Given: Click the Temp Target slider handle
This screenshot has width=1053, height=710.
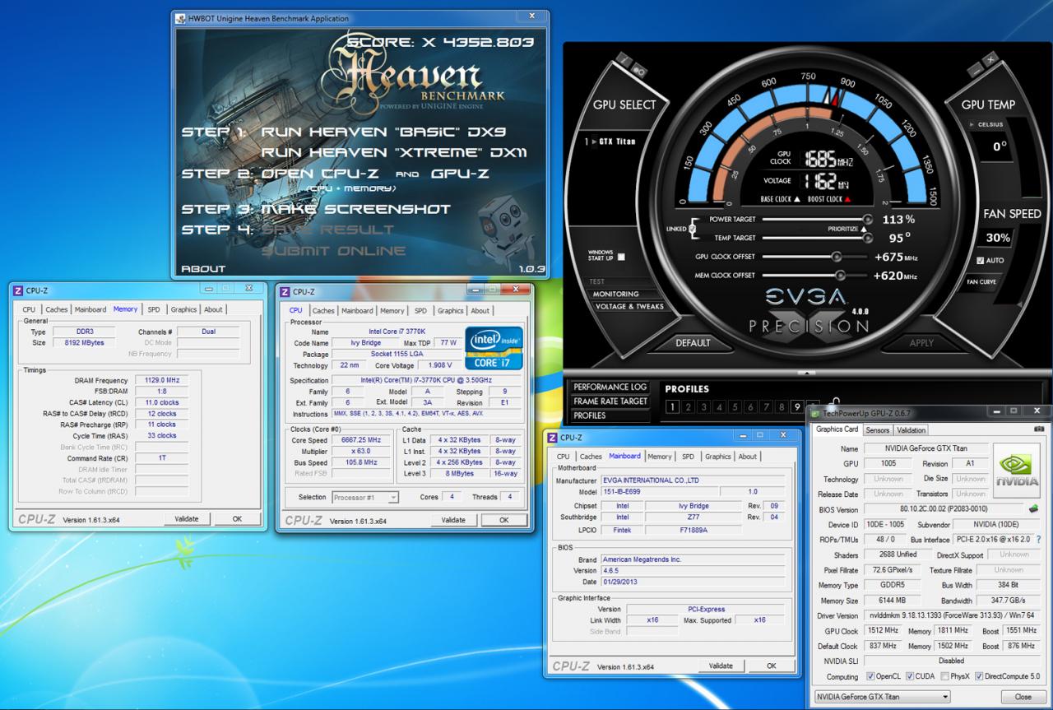Looking at the screenshot, I should click(867, 238).
